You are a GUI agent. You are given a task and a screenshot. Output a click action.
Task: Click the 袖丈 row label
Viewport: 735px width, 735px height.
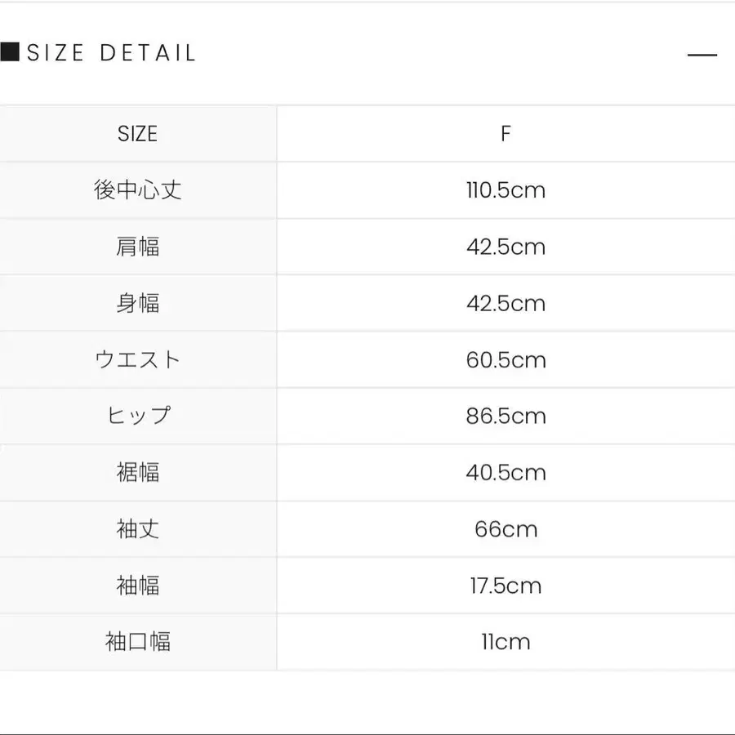(x=137, y=529)
